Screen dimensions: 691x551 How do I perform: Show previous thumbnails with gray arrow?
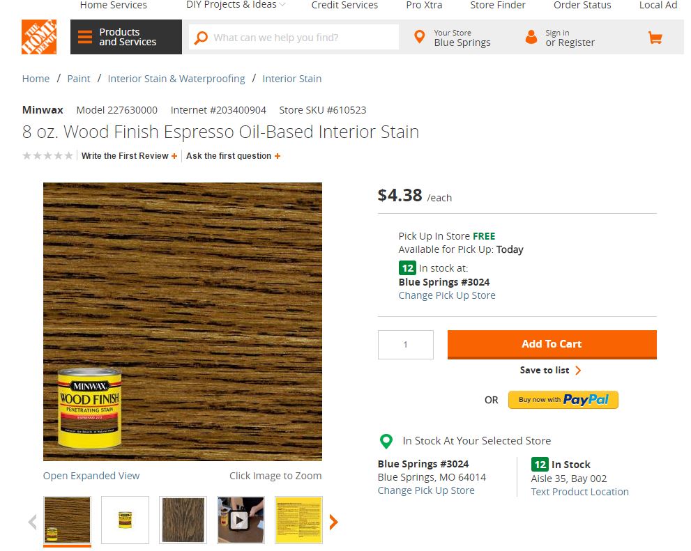click(x=32, y=522)
